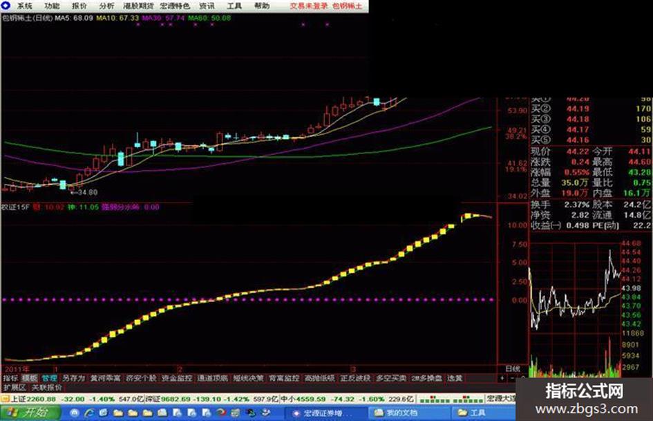Open the 帮助 menu
653x421 pixels.
coord(261,6)
